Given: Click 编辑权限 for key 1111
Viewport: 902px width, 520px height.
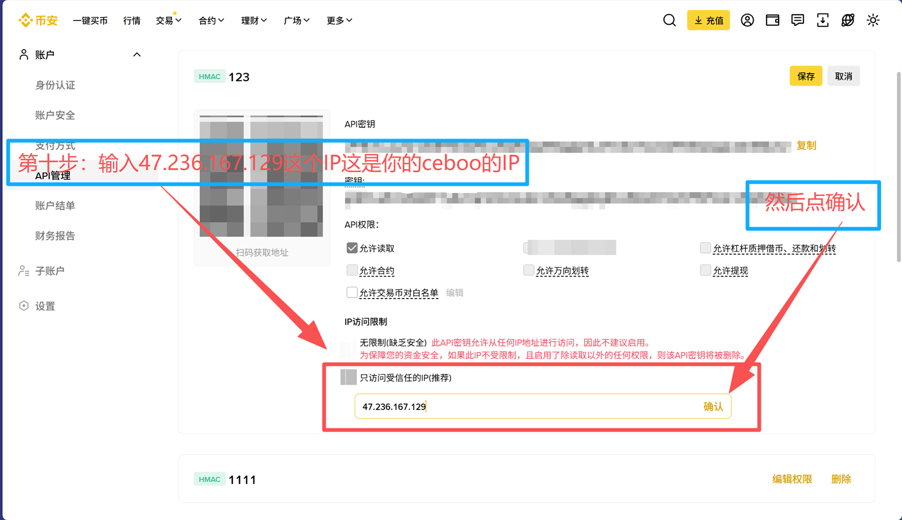Looking at the screenshot, I should [792, 479].
